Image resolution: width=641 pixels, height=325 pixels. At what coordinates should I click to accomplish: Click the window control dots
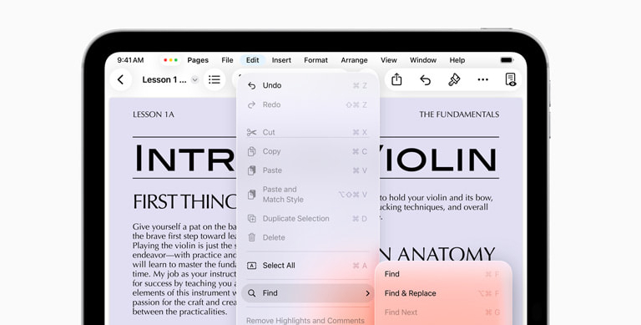coord(170,60)
